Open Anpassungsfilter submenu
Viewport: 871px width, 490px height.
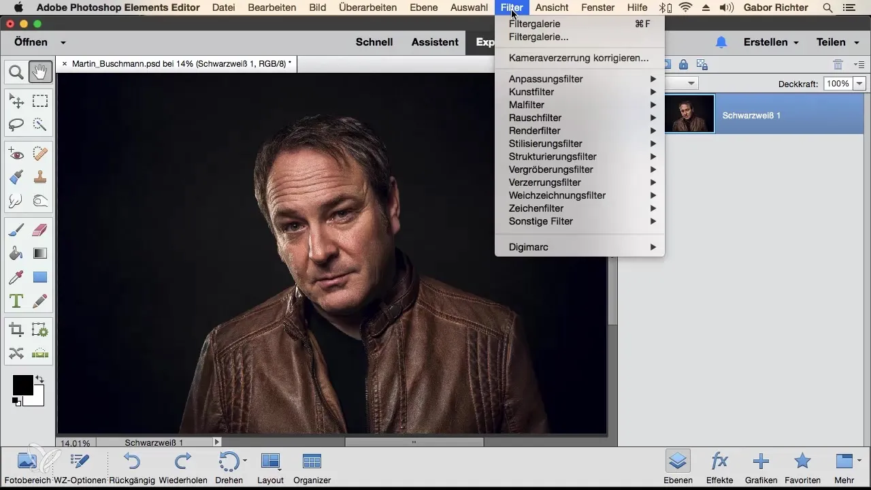point(580,79)
